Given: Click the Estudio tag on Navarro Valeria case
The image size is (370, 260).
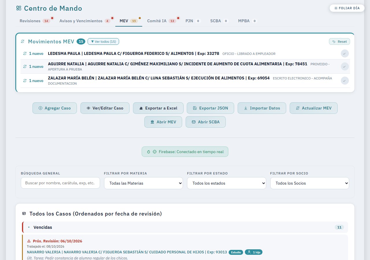Looking at the screenshot, I should [236, 252].
